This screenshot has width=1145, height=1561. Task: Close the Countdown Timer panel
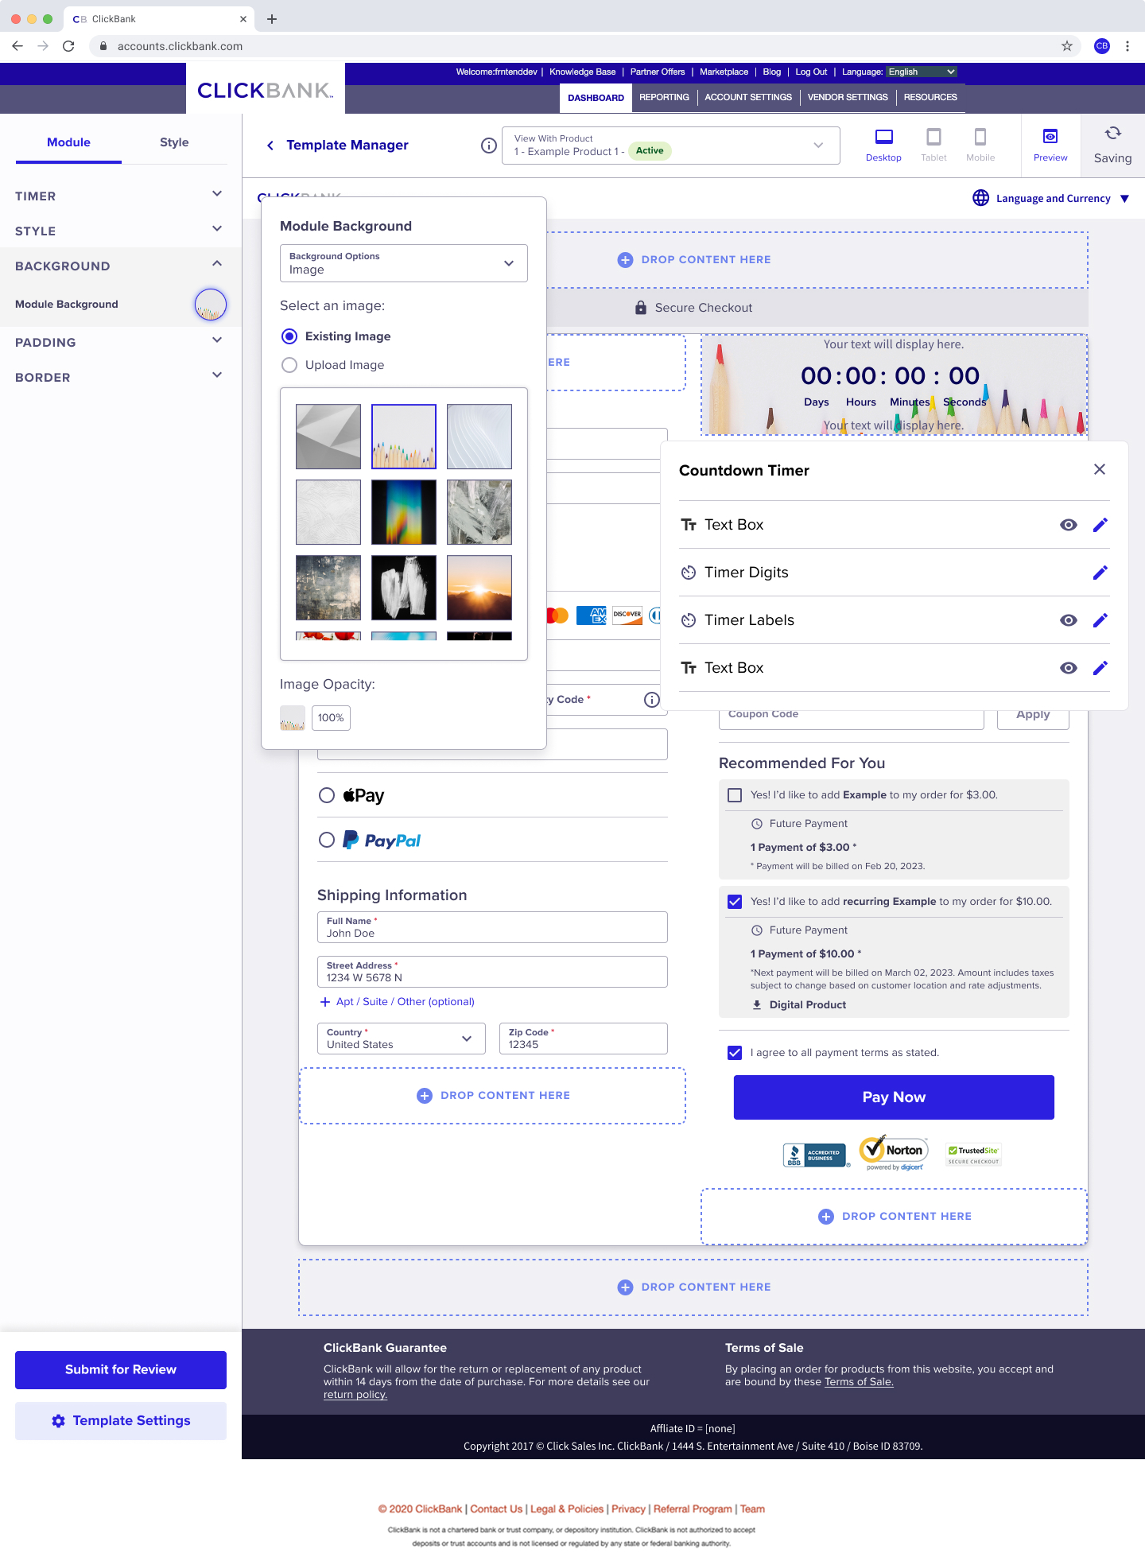click(x=1100, y=469)
